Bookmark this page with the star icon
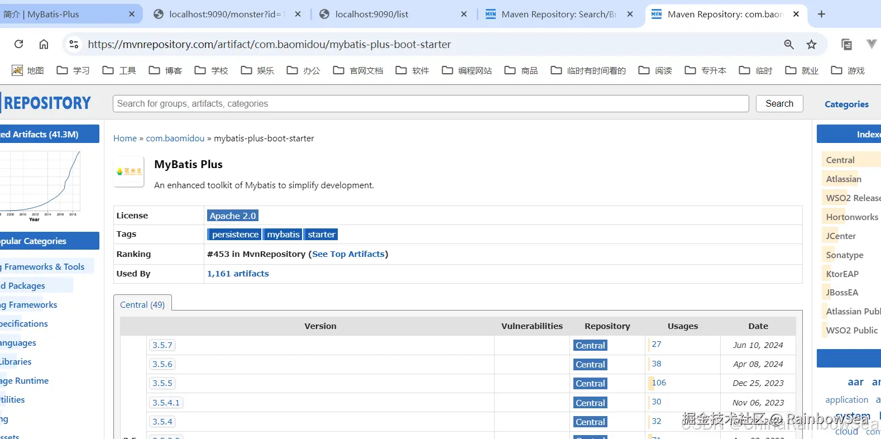The image size is (881, 439). click(x=812, y=44)
